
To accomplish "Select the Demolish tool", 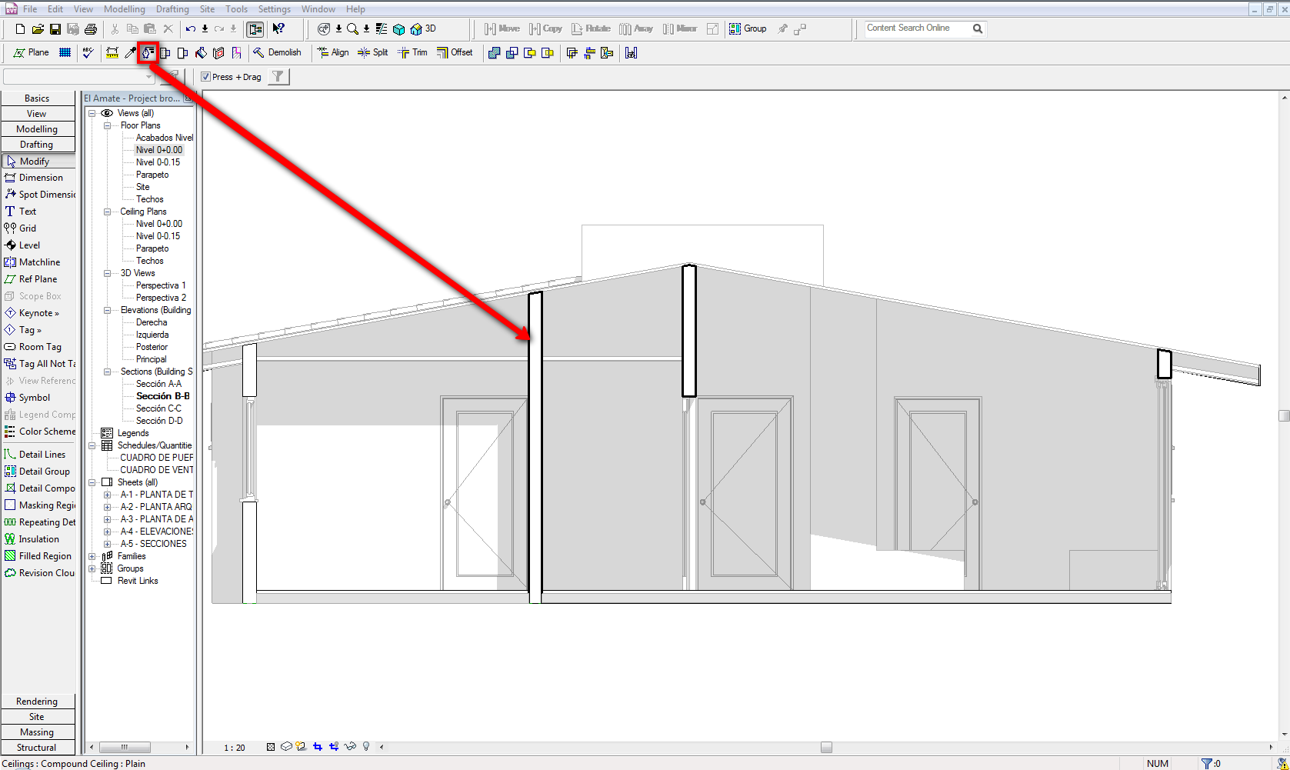I will 277,52.
